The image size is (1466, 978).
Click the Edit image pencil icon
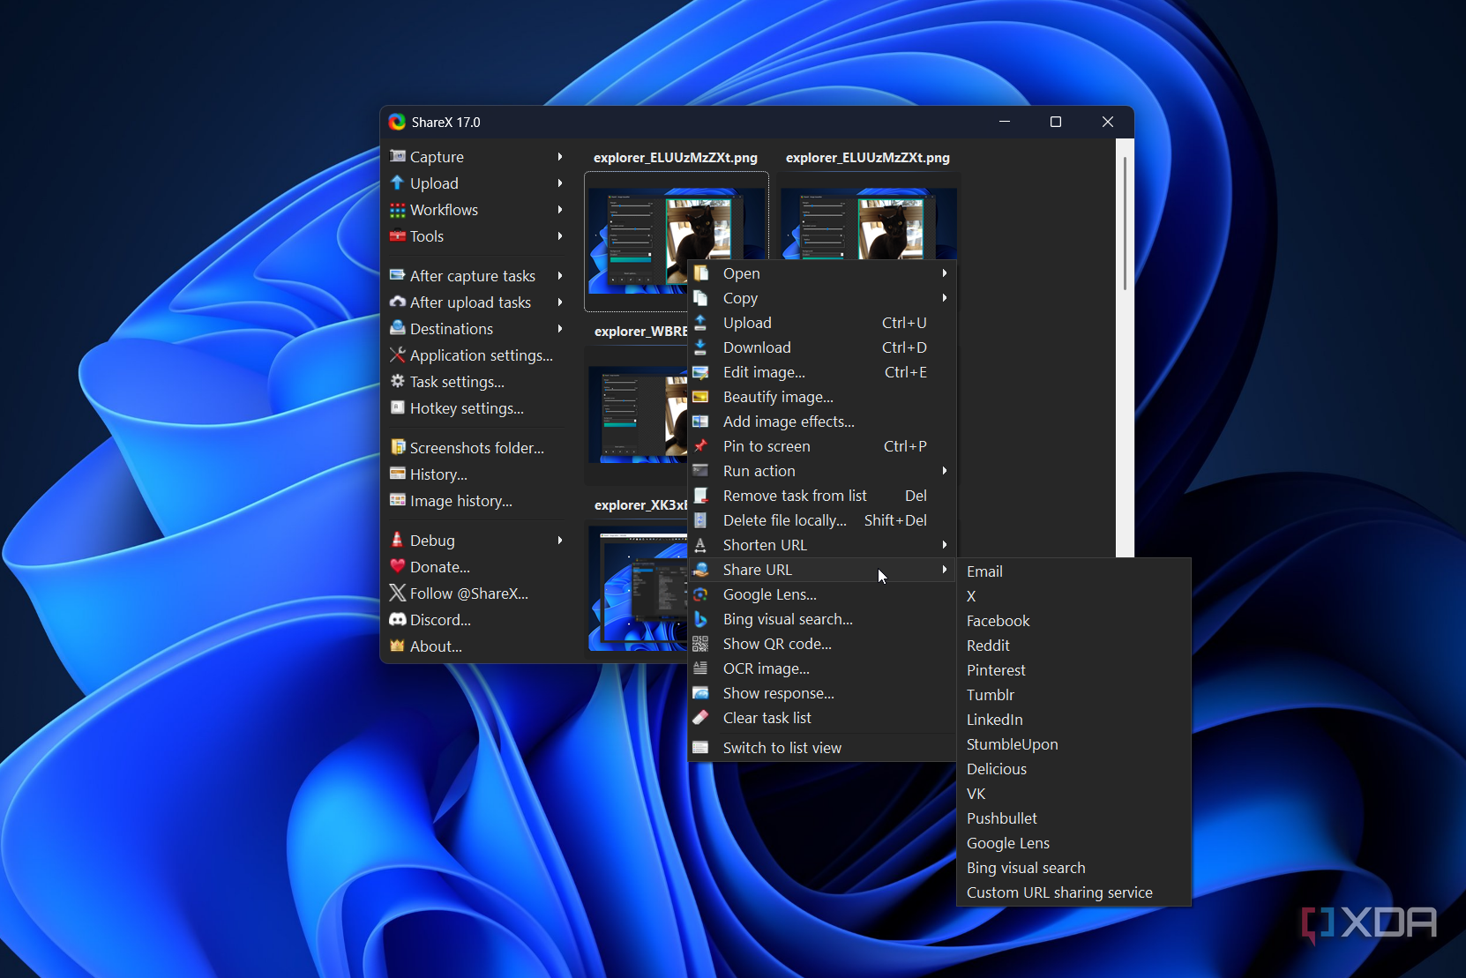(x=702, y=372)
